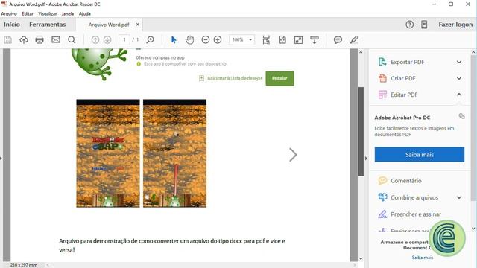Viewport: 477px width, 268px height.
Task: Click document scrollbar up arrow
Action: tap(361, 52)
